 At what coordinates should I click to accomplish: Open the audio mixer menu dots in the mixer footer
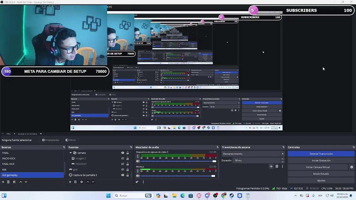coord(143,182)
